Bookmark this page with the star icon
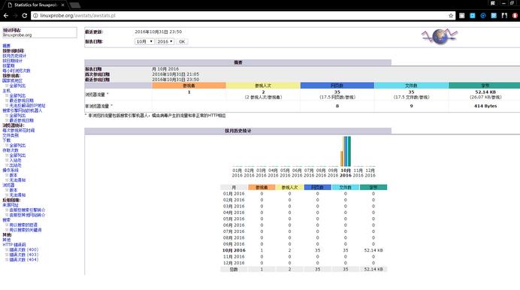 coord(451,16)
